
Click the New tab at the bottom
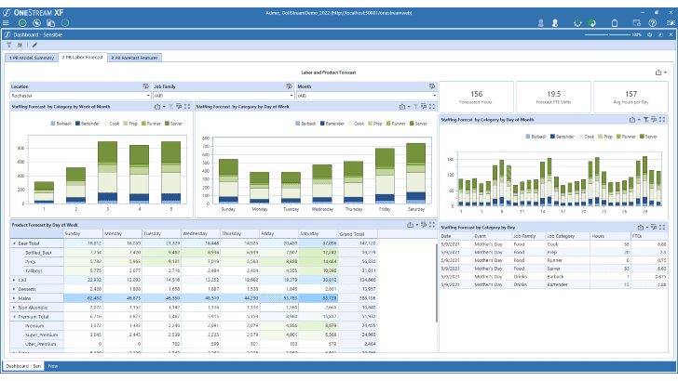tap(53, 366)
